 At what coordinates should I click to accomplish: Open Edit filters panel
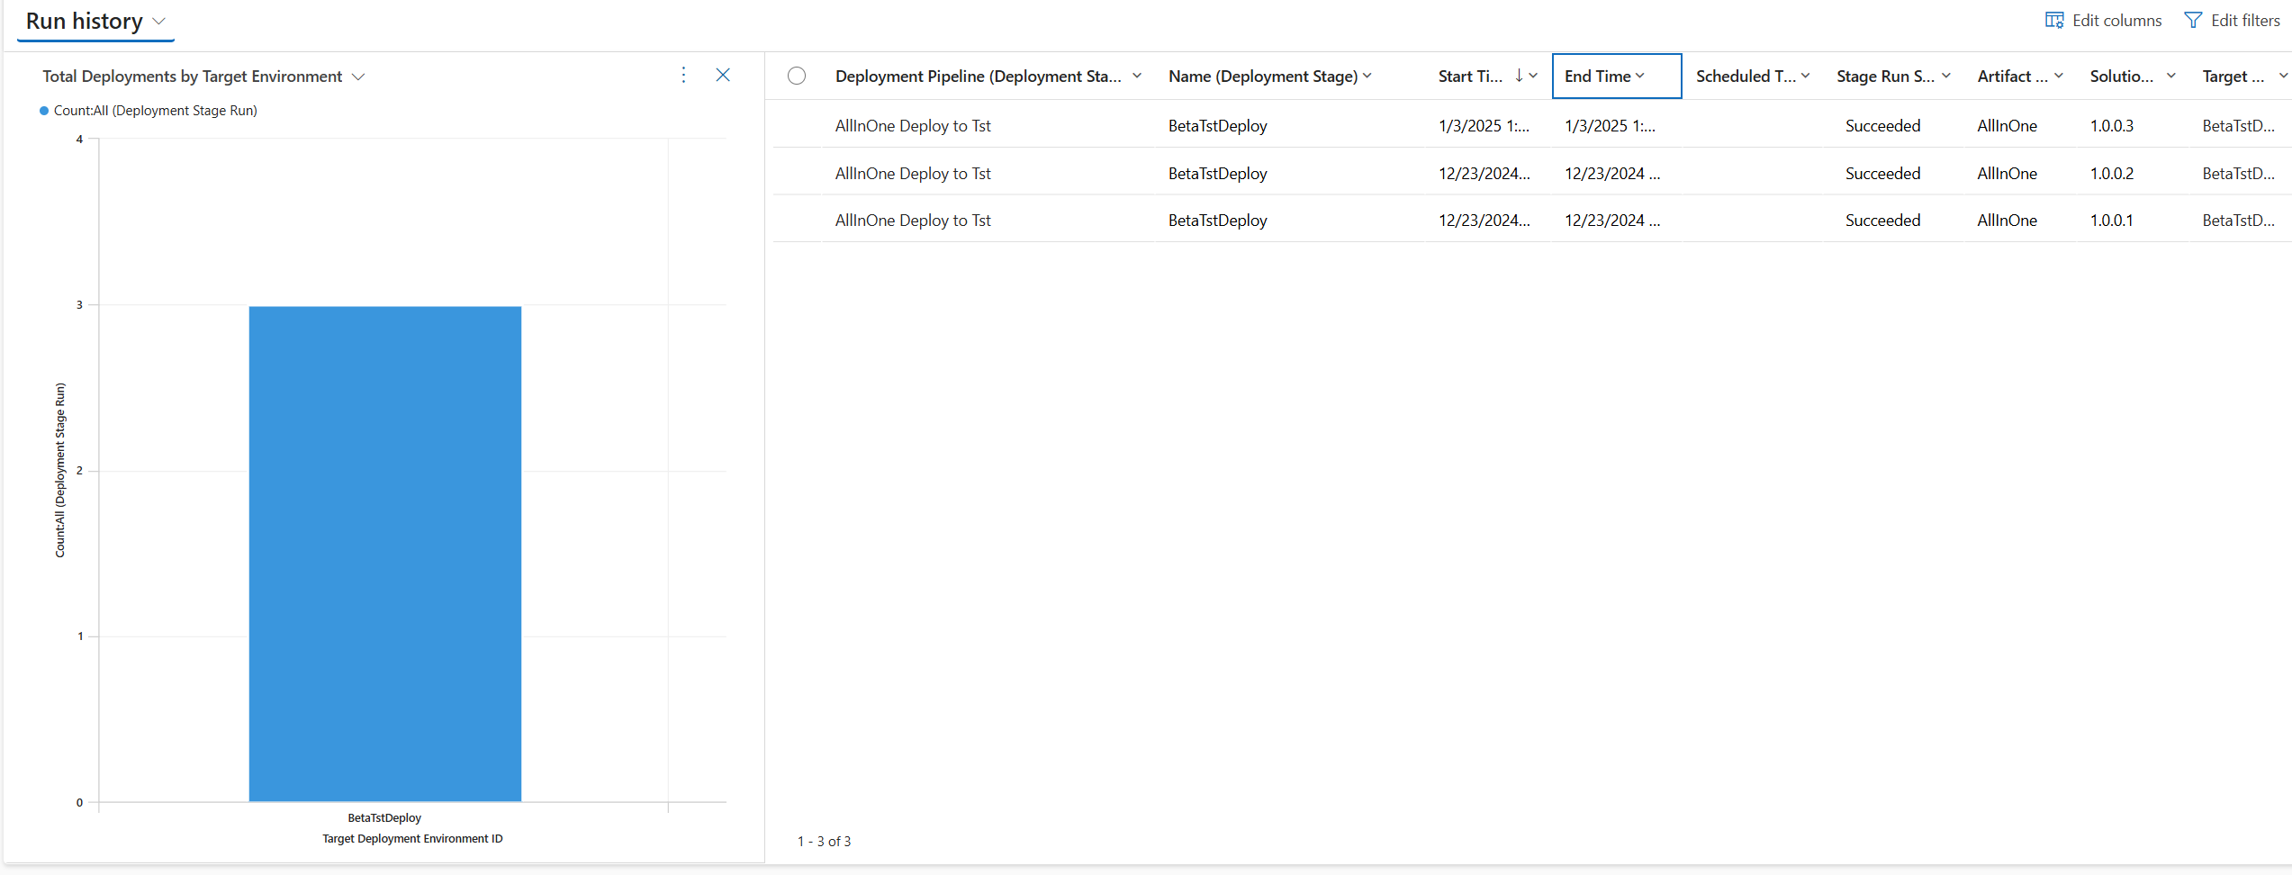(2232, 21)
